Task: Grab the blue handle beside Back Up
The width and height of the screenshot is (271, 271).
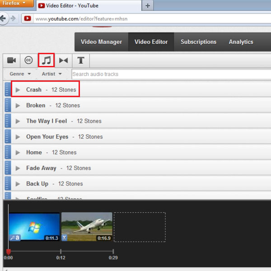Action: pyautogui.click(x=8, y=183)
